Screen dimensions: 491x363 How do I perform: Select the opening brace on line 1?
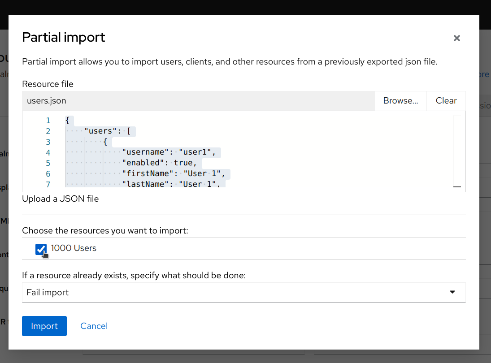[67, 121]
